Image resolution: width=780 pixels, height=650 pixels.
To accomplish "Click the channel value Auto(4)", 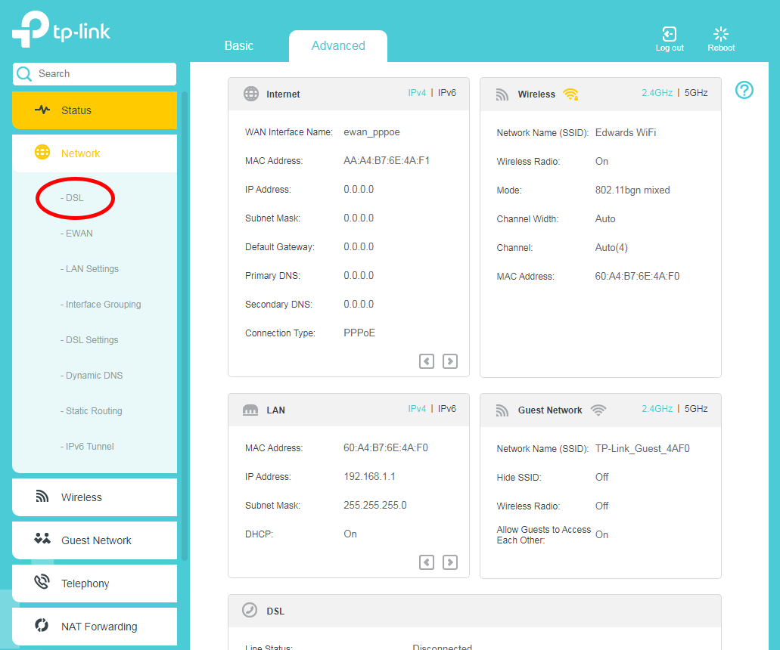I will pyautogui.click(x=611, y=247).
